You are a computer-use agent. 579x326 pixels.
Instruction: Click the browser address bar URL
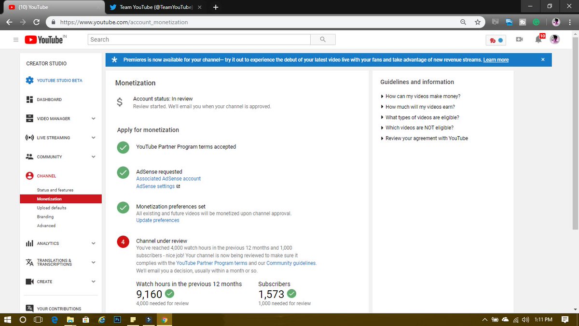click(124, 22)
